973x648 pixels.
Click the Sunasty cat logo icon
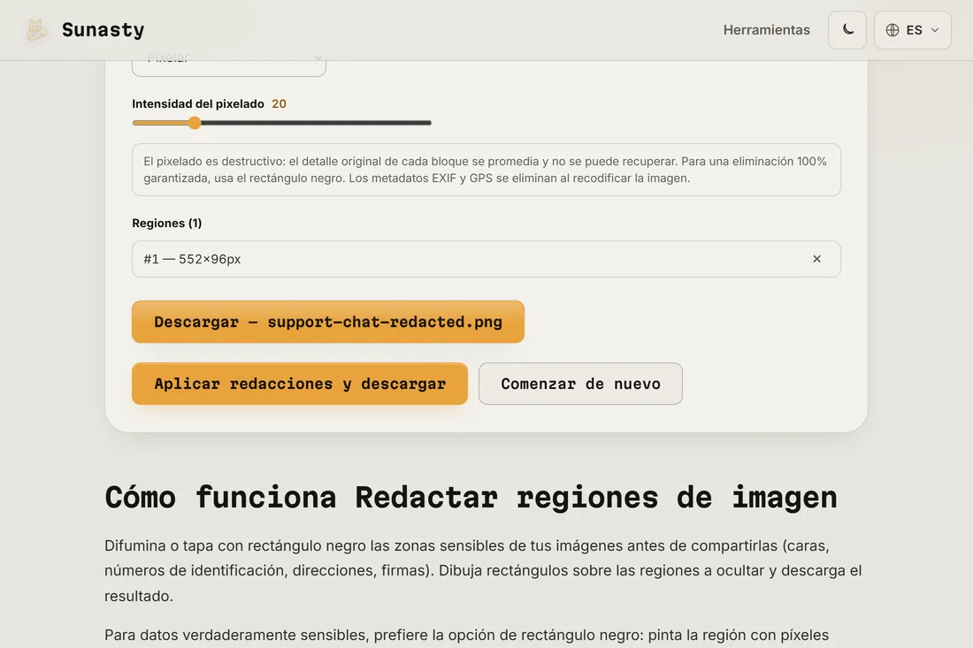point(36,30)
